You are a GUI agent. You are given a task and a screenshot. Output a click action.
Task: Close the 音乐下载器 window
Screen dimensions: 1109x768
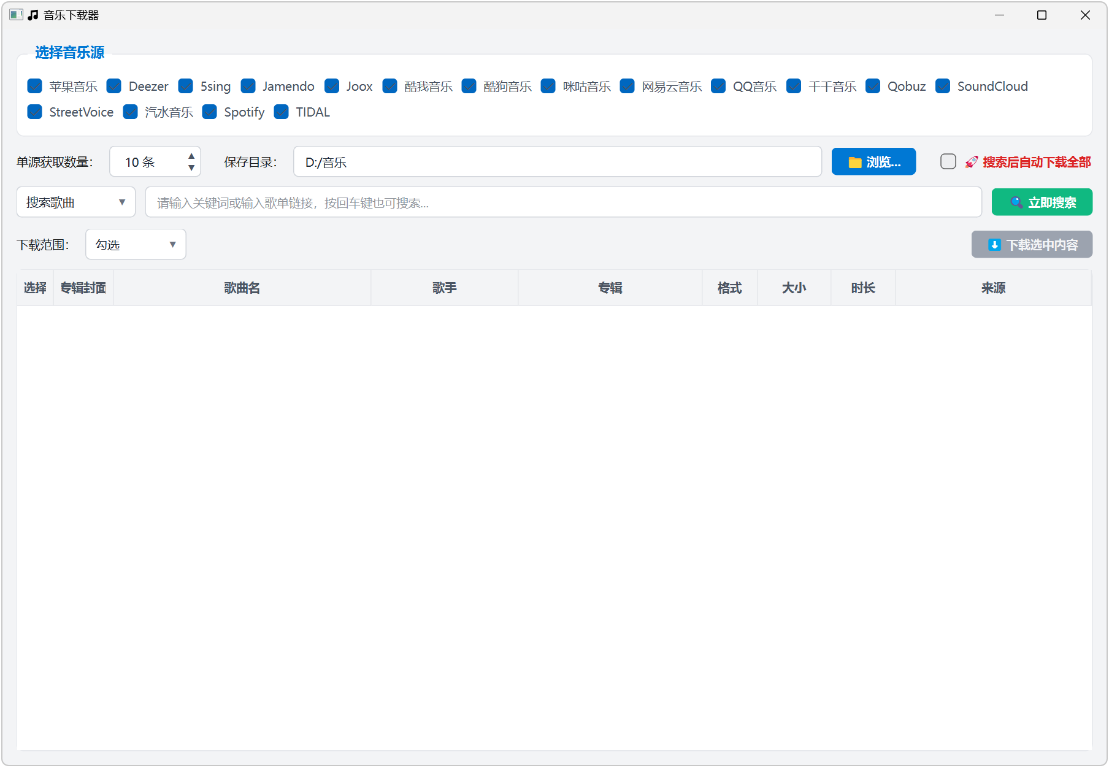pyautogui.click(x=1085, y=15)
